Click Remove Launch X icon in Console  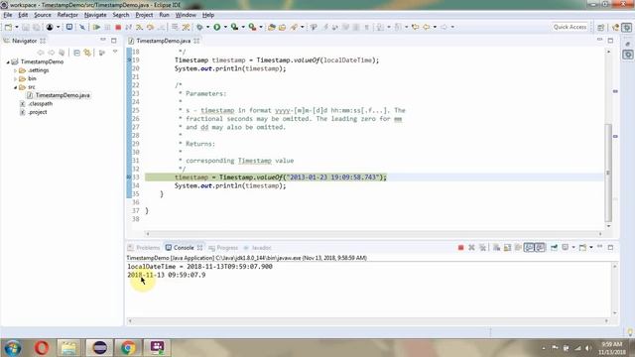click(x=471, y=248)
